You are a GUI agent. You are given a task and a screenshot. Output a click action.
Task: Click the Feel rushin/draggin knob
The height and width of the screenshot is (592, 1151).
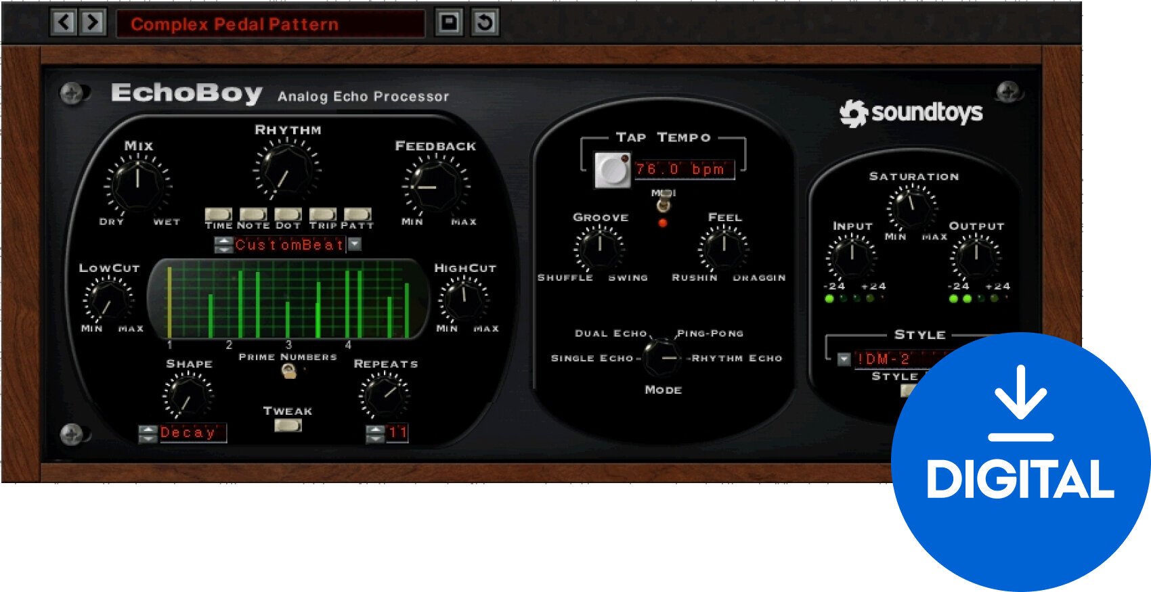tap(724, 248)
